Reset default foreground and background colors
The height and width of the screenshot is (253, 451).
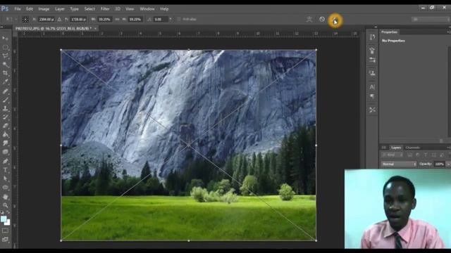click(2, 212)
